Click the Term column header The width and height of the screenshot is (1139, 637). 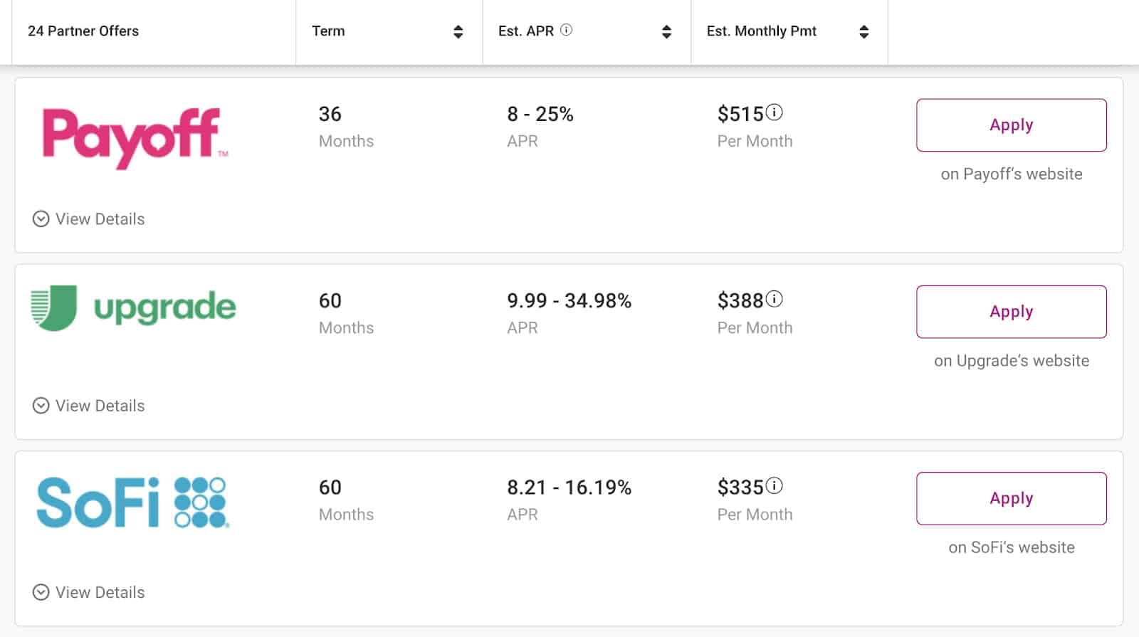pyautogui.click(x=328, y=31)
